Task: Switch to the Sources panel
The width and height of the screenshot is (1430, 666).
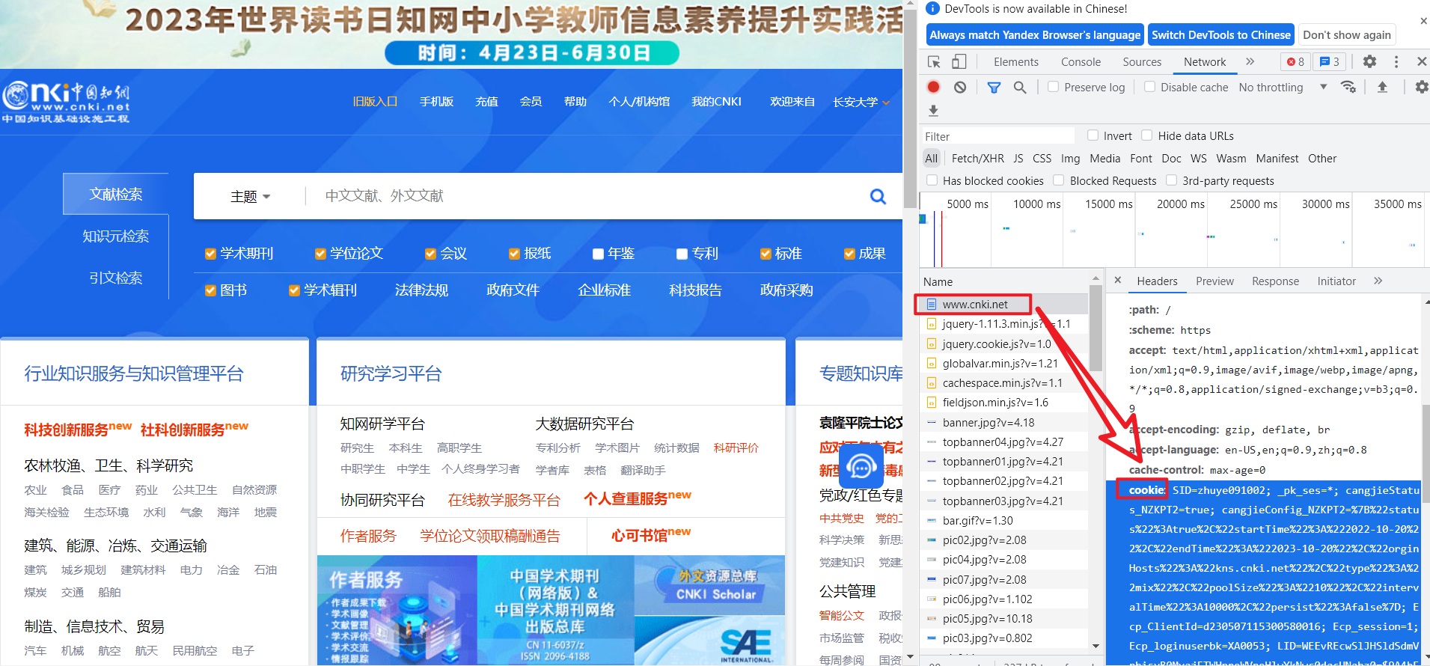Action: click(x=1142, y=62)
